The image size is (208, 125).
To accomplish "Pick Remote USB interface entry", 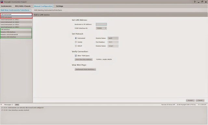I will pos(16,32).
